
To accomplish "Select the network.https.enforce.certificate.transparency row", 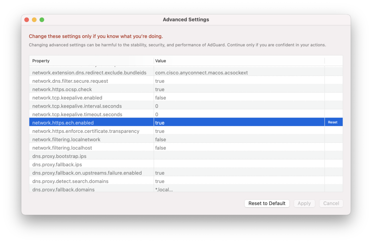I will (x=87, y=131).
